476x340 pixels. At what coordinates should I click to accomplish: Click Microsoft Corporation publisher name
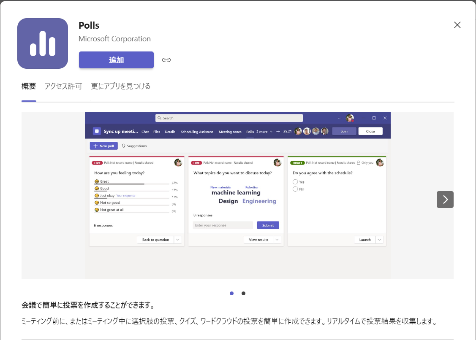pyautogui.click(x=115, y=39)
